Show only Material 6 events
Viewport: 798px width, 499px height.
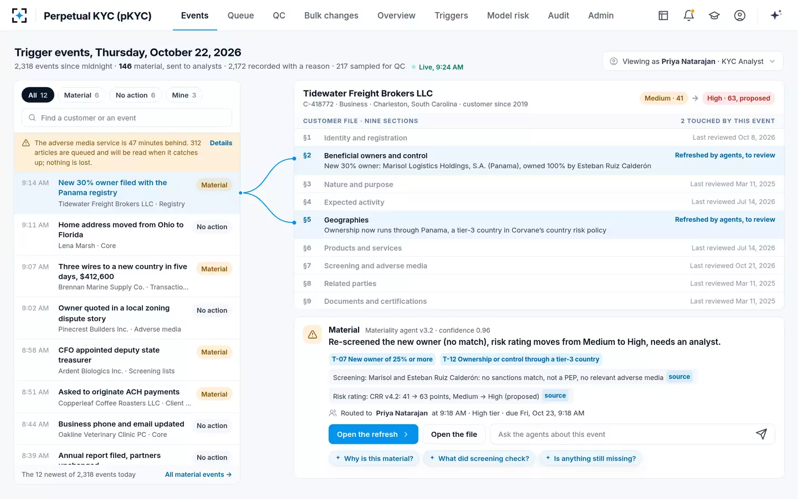81,95
